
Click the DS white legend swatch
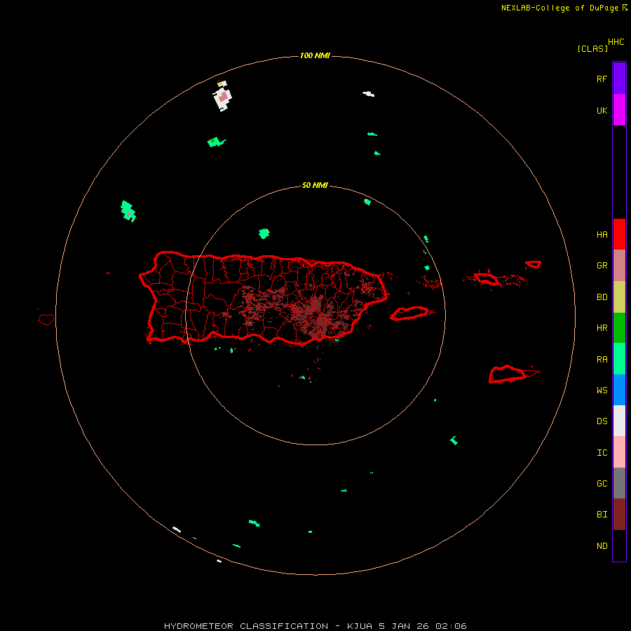pos(619,421)
